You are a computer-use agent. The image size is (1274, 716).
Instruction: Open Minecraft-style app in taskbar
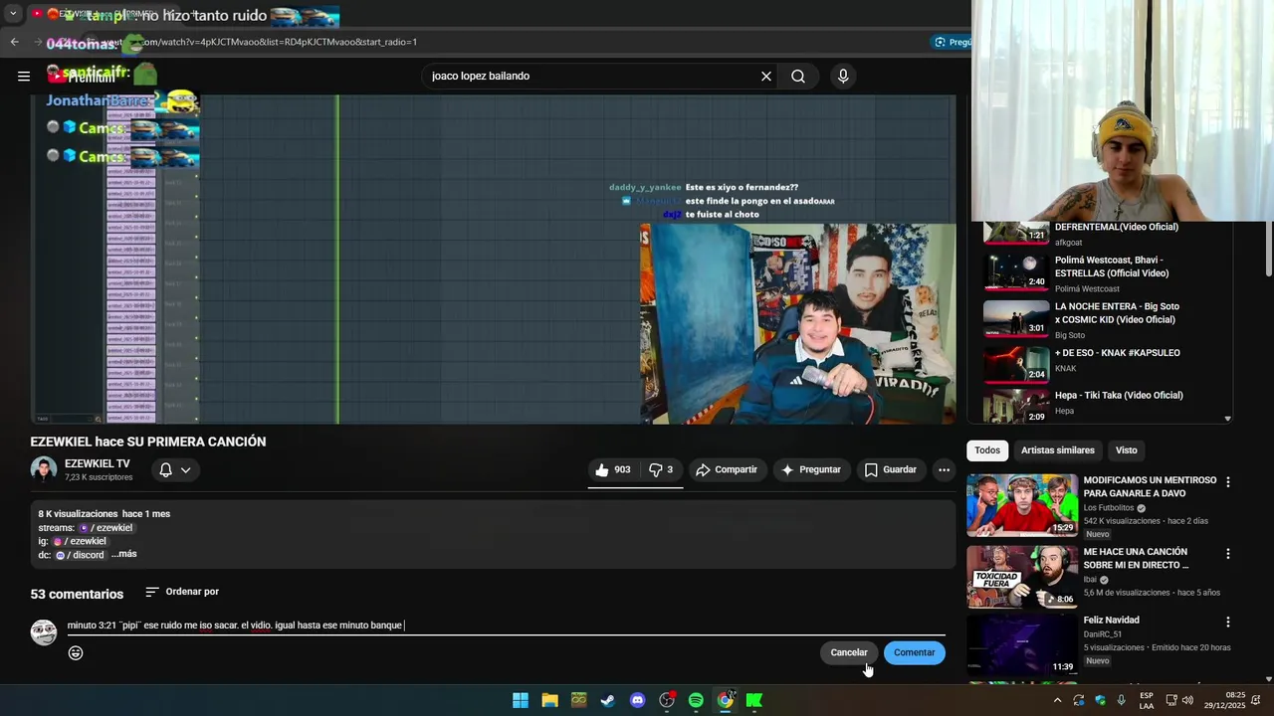pos(578,700)
